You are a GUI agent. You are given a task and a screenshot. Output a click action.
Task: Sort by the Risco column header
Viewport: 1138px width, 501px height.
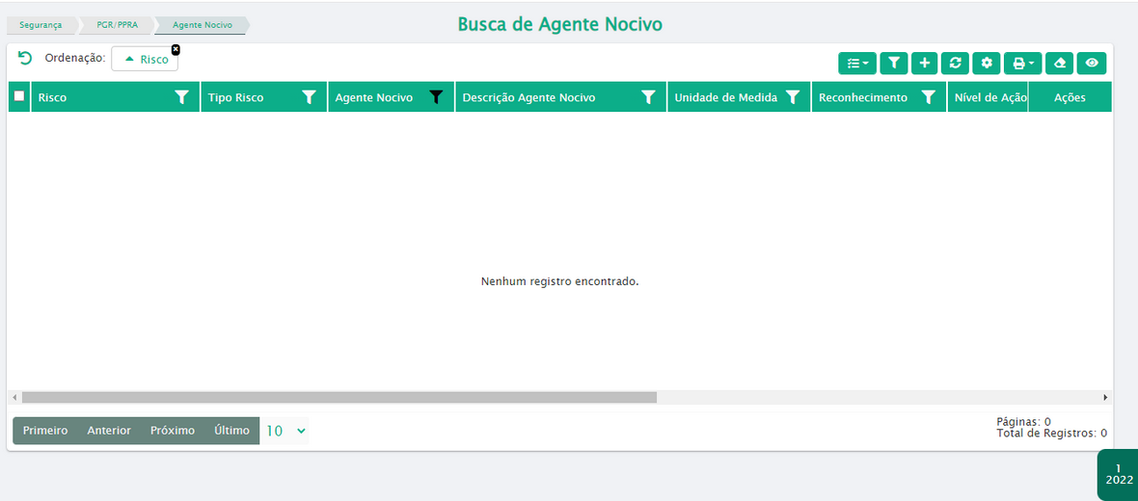52,98
